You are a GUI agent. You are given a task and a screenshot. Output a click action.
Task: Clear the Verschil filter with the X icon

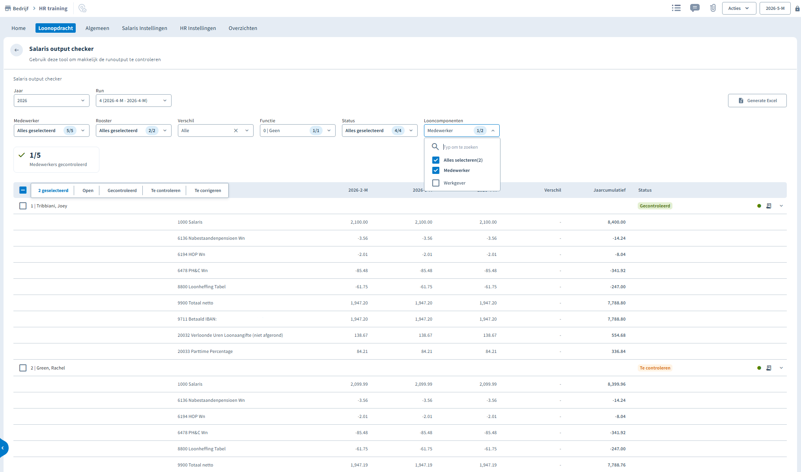pos(236,131)
